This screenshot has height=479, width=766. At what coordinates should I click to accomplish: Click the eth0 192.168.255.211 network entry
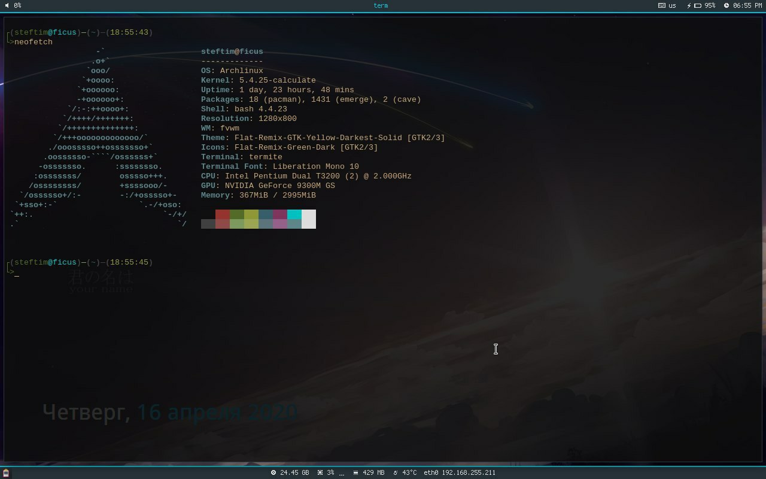click(x=460, y=473)
